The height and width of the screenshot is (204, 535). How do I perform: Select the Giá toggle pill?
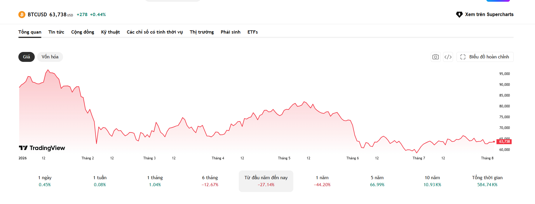pyautogui.click(x=27, y=57)
